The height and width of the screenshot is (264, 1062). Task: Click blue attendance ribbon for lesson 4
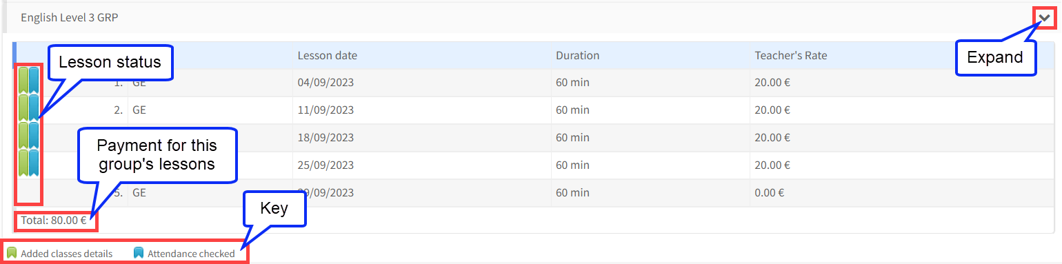click(x=34, y=163)
